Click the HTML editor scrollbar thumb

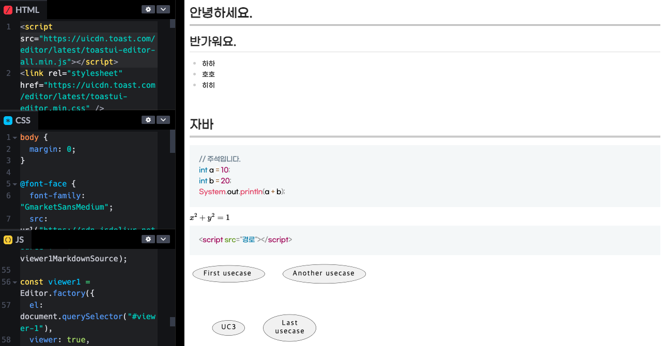tap(173, 23)
